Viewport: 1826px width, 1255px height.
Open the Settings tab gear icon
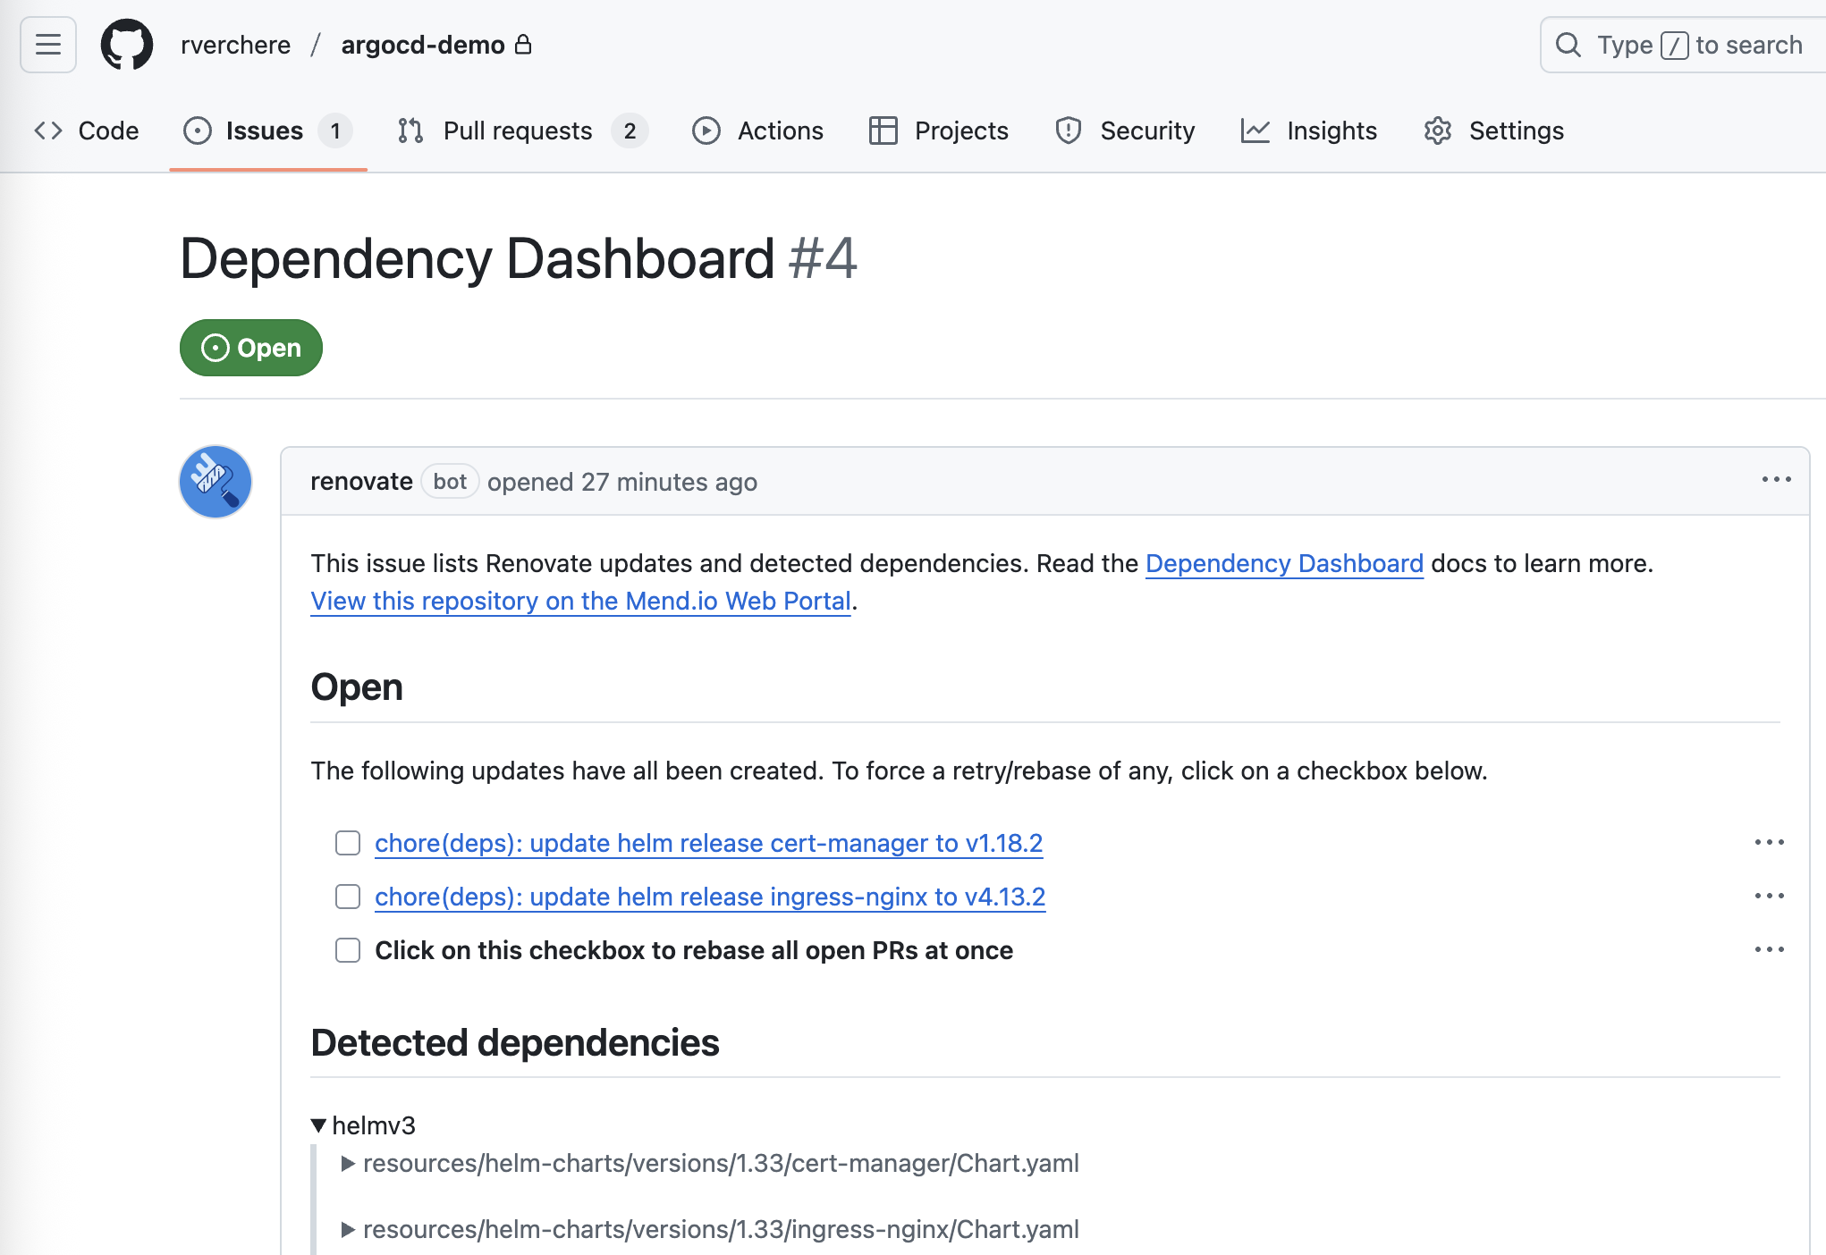[1438, 131]
